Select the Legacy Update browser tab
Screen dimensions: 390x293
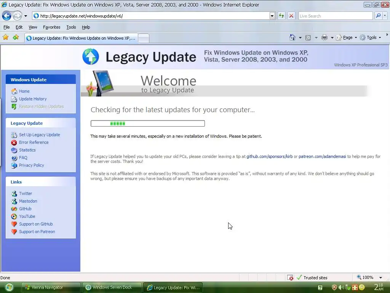click(81, 38)
